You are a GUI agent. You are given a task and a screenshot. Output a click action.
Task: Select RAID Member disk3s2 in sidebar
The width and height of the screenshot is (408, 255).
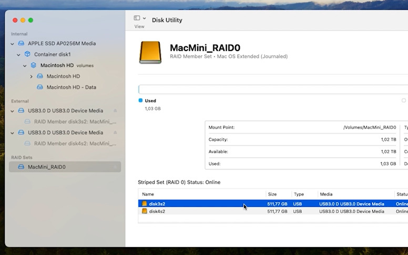75,121
